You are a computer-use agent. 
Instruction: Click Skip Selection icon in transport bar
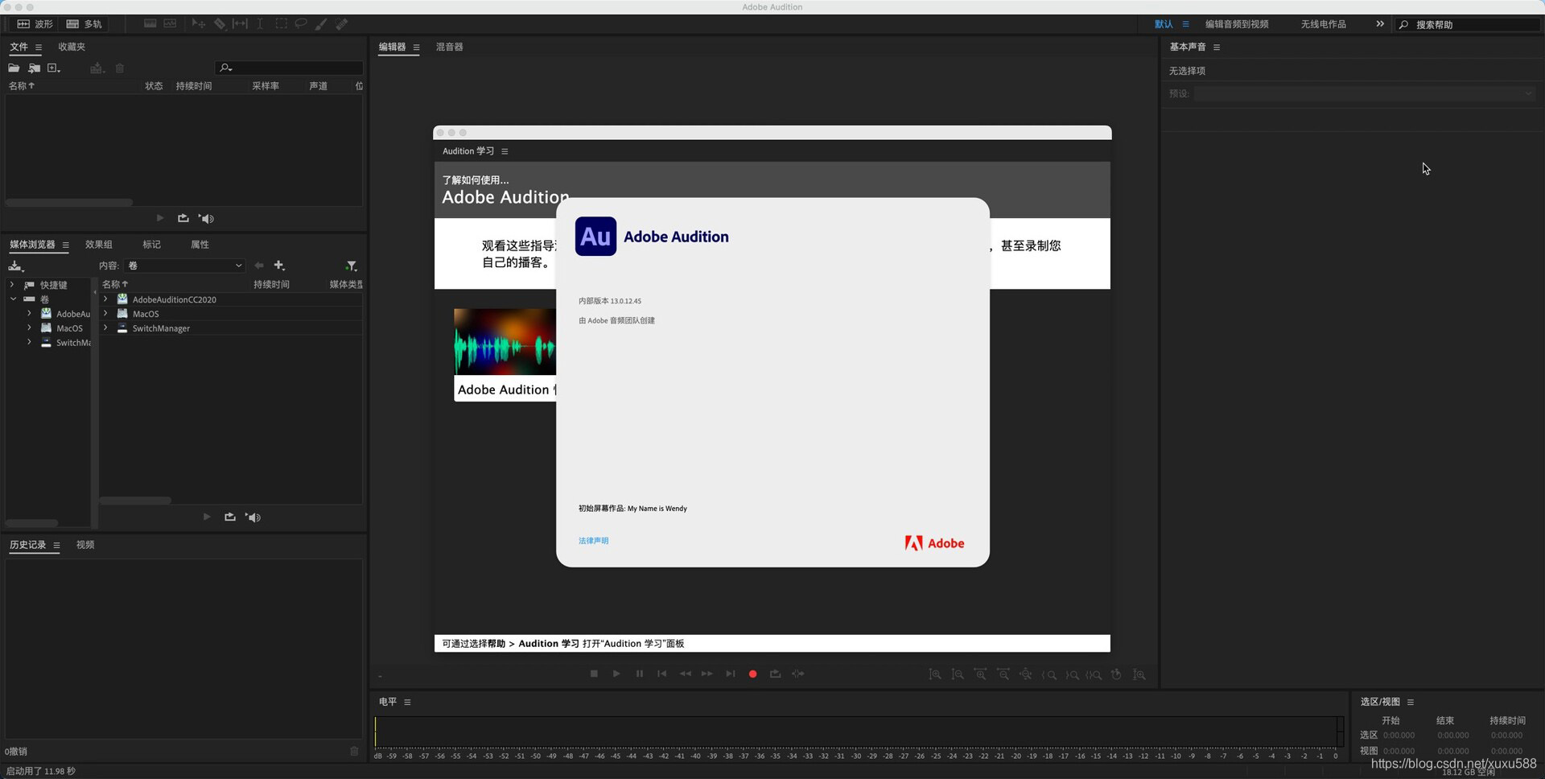tap(797, 674)
